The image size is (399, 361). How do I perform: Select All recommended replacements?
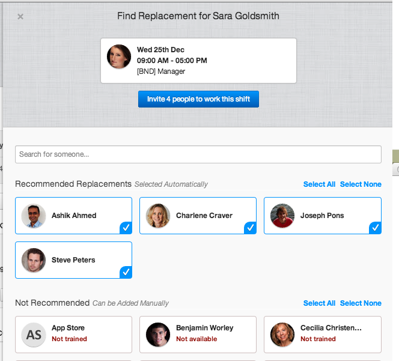click(x=319, y=184)
